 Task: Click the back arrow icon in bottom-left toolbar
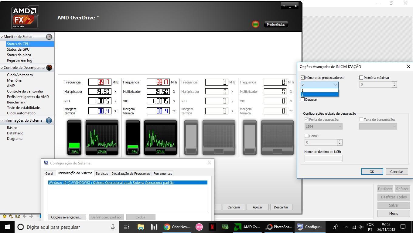[x=25, y=216]
